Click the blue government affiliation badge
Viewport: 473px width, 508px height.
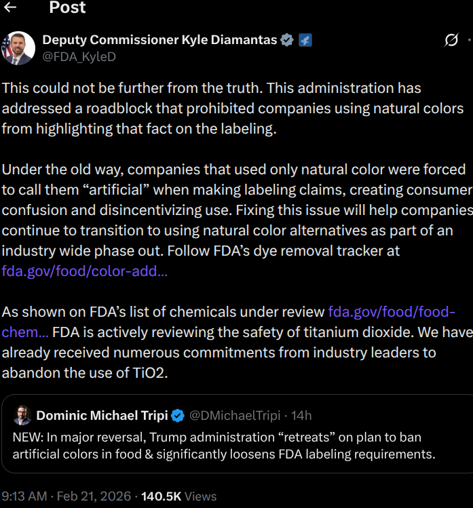coord(305,40)
